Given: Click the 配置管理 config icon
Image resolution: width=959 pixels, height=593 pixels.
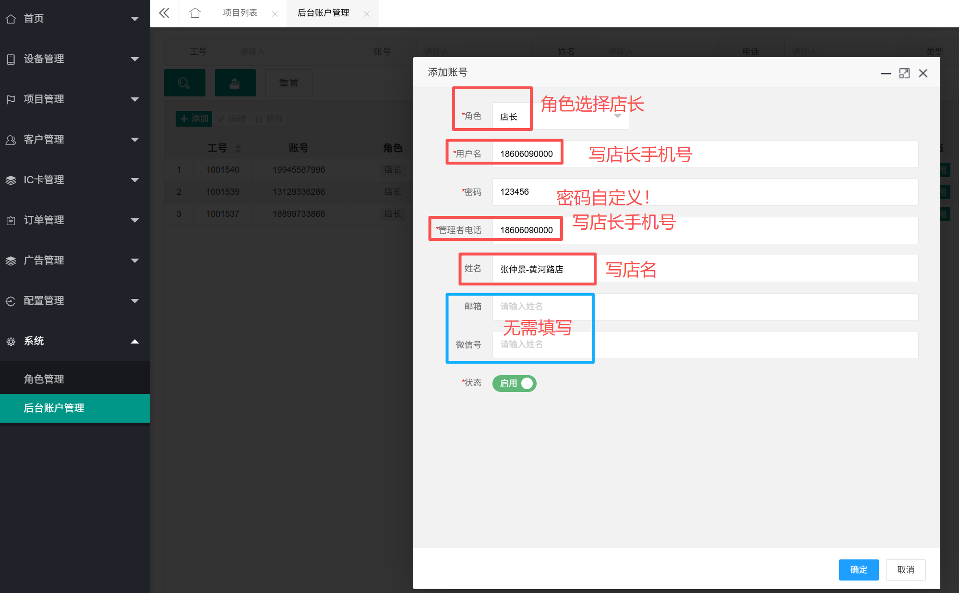Looking at the screenshot, I should point(11,301).
